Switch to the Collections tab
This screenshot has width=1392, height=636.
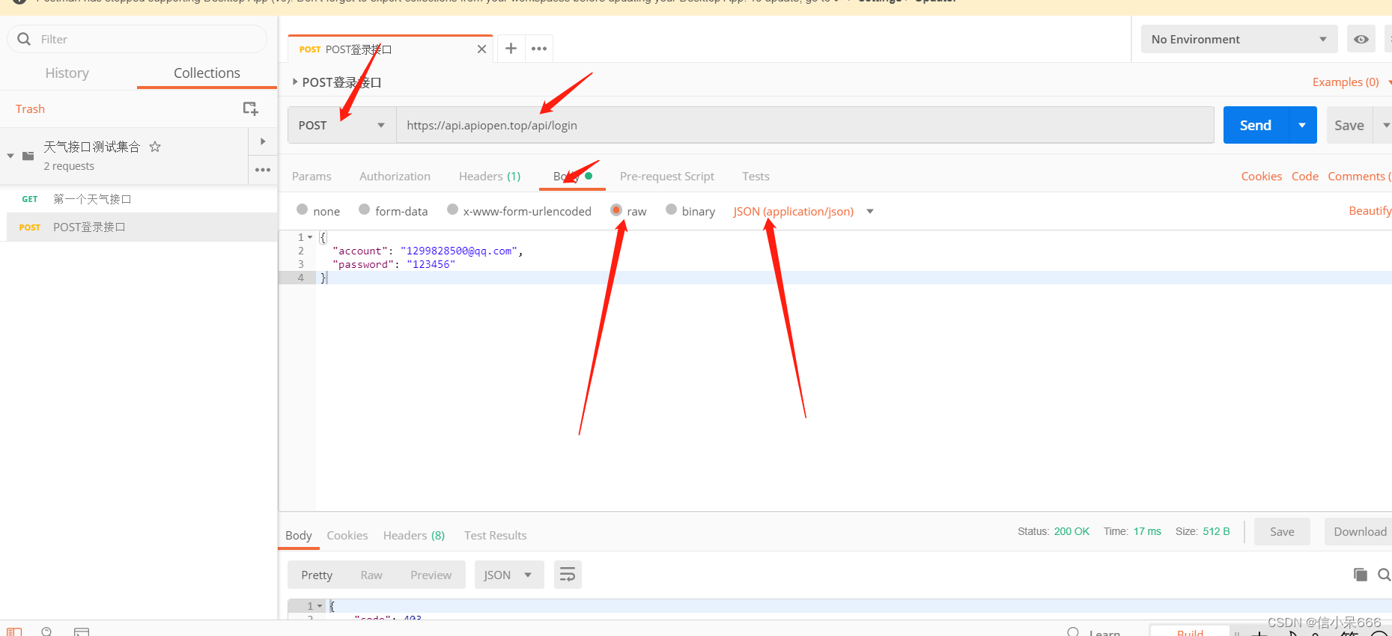[x=207, y=73]
